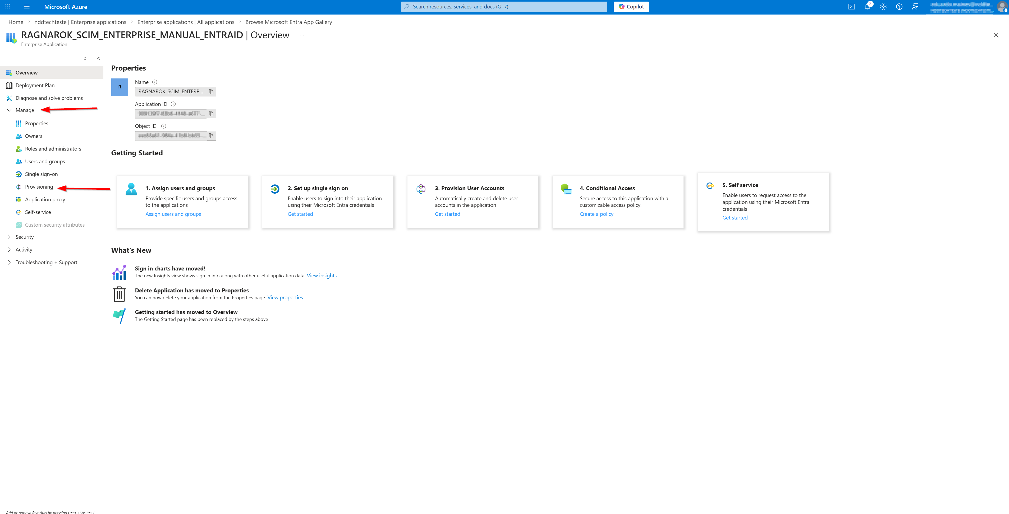Collapse the Manage section
This screenshot has width=1009, height=514.
click(9, 110)
